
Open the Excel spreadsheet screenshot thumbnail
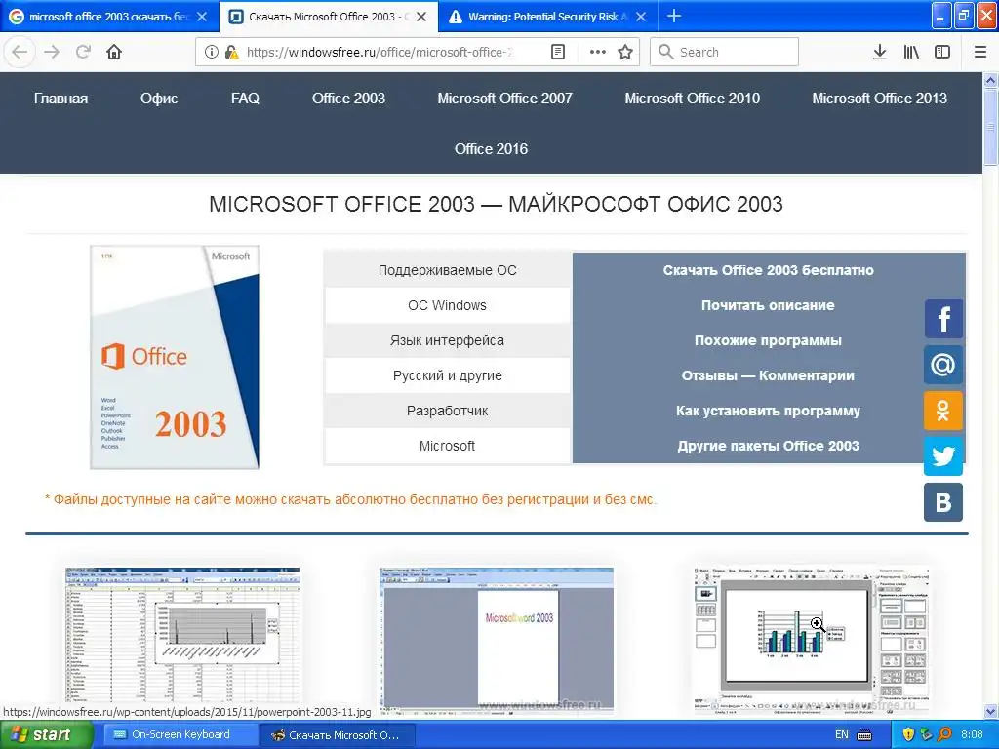pos(182,639)
